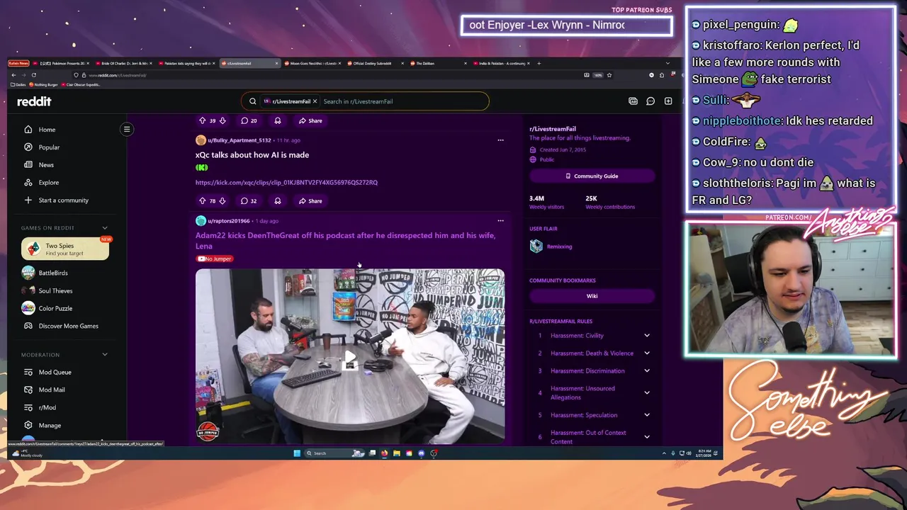Viewport: 907px width, 510px height.
Task: Click the No Jumper flair tag
Action: click(x=215, y=259)
